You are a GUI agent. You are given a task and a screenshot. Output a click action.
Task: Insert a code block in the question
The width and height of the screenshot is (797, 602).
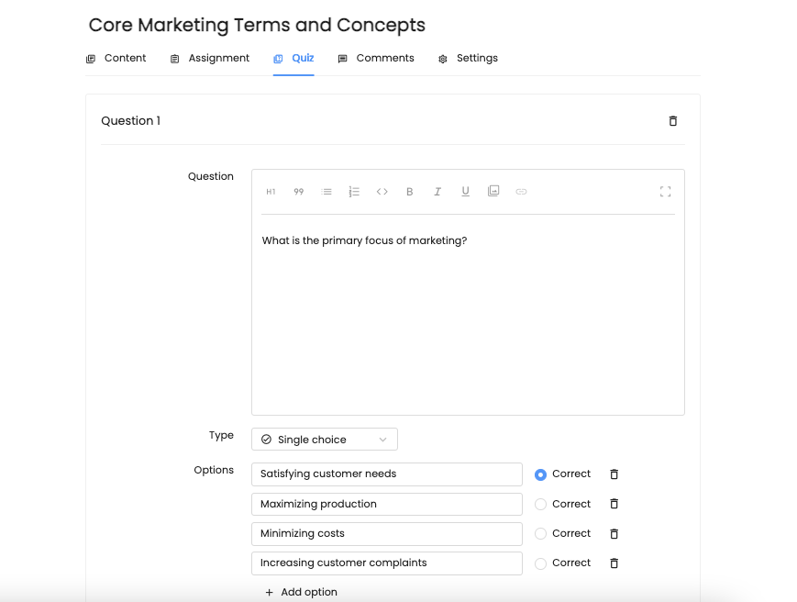[382, 192]
